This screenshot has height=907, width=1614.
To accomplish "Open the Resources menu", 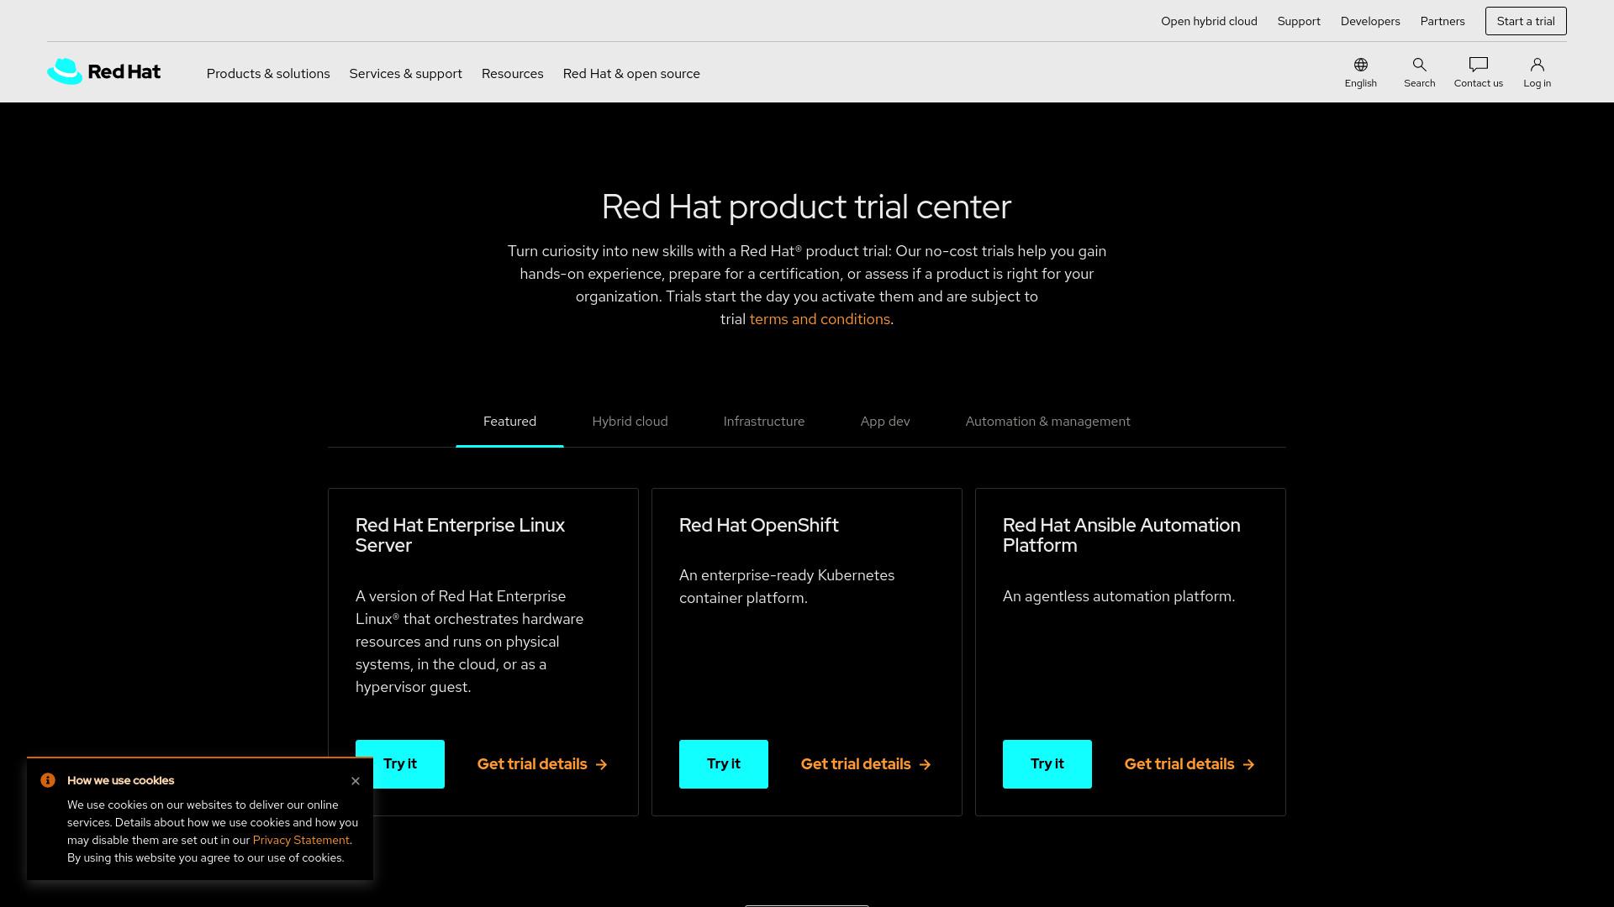I will click(512, 74).
